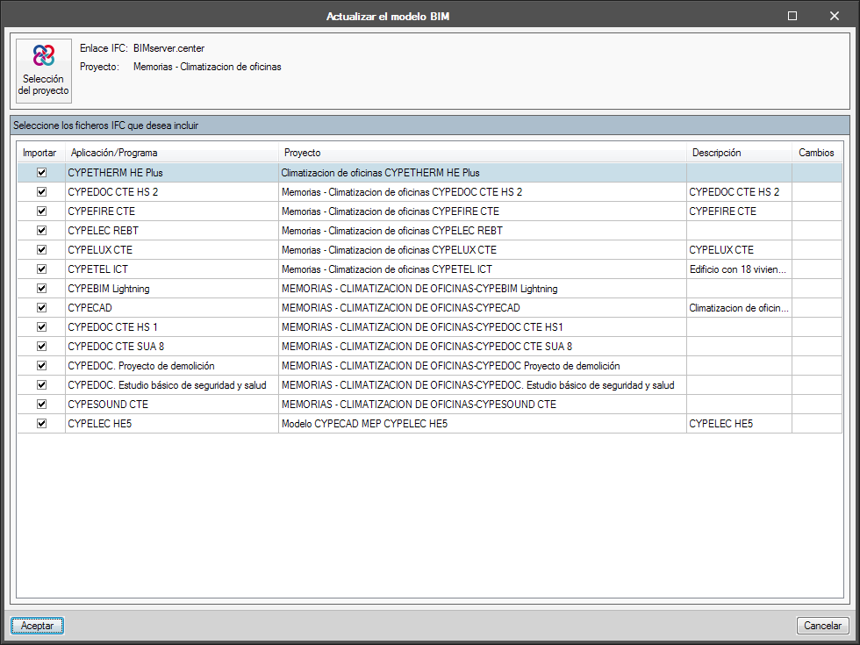
Task: Toggle import checkbox for CYPEBIM Lightning
Action: pyautogui.click(x=42, y=289)
